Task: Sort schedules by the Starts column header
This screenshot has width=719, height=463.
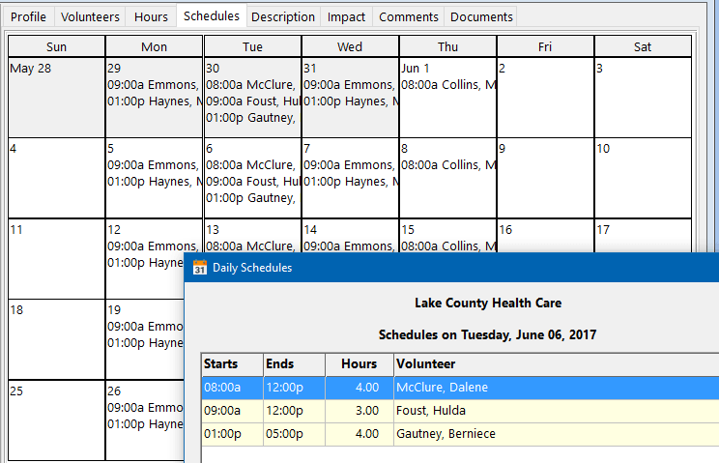Action: [233, 364]
